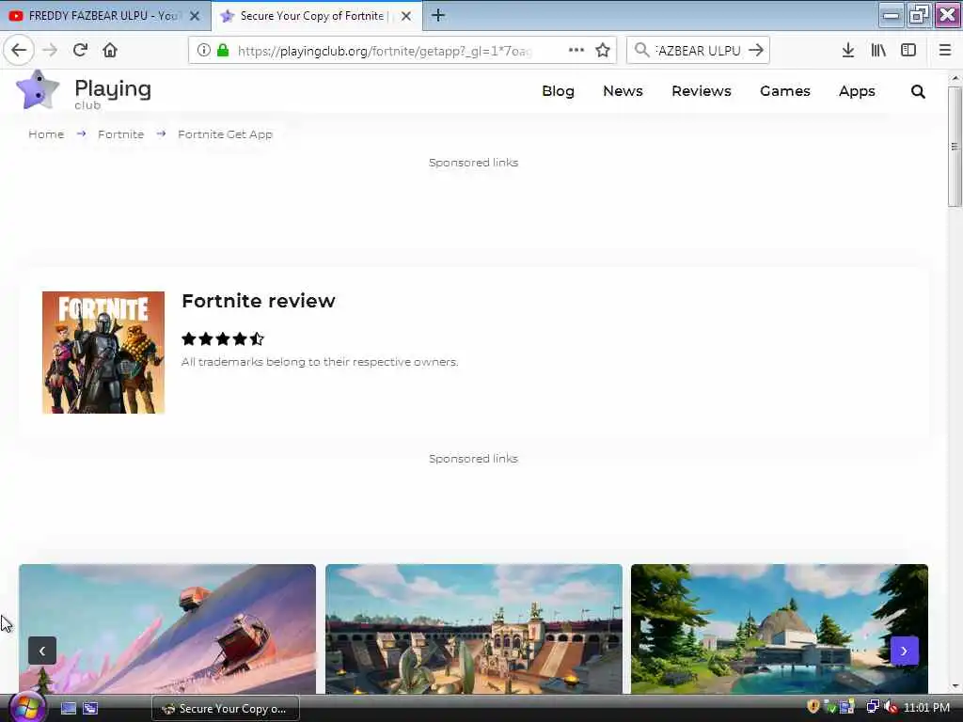Close the FREDDY FAZBEAR ULPU tab
This screenshot has width=963, height=722.
point(195,16)
